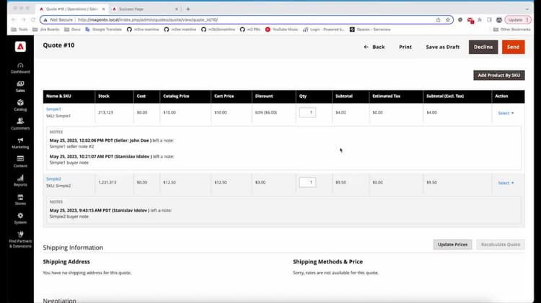
Task: Open the System sidebar menu
Action: click(x=20, y=218)
